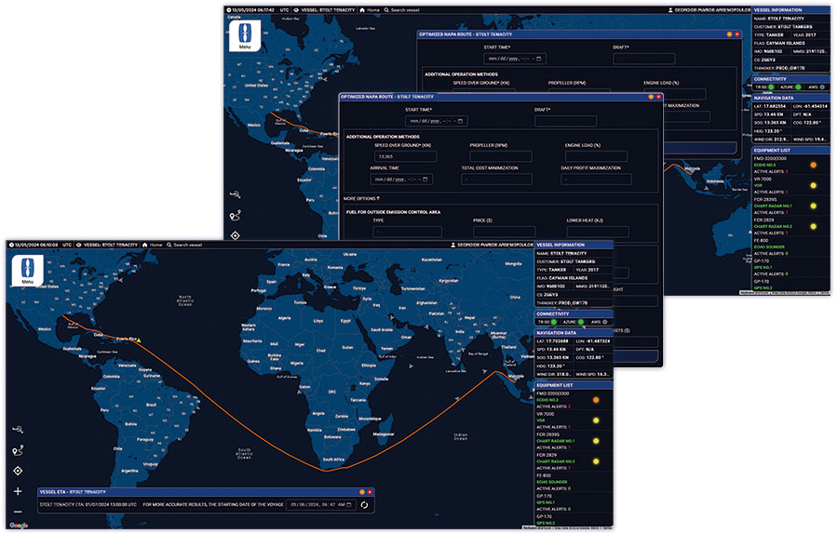This screenshot has height=533, width=838.
Task: Zoom in with plus icon on front map
Action: (x=18, y=491)
